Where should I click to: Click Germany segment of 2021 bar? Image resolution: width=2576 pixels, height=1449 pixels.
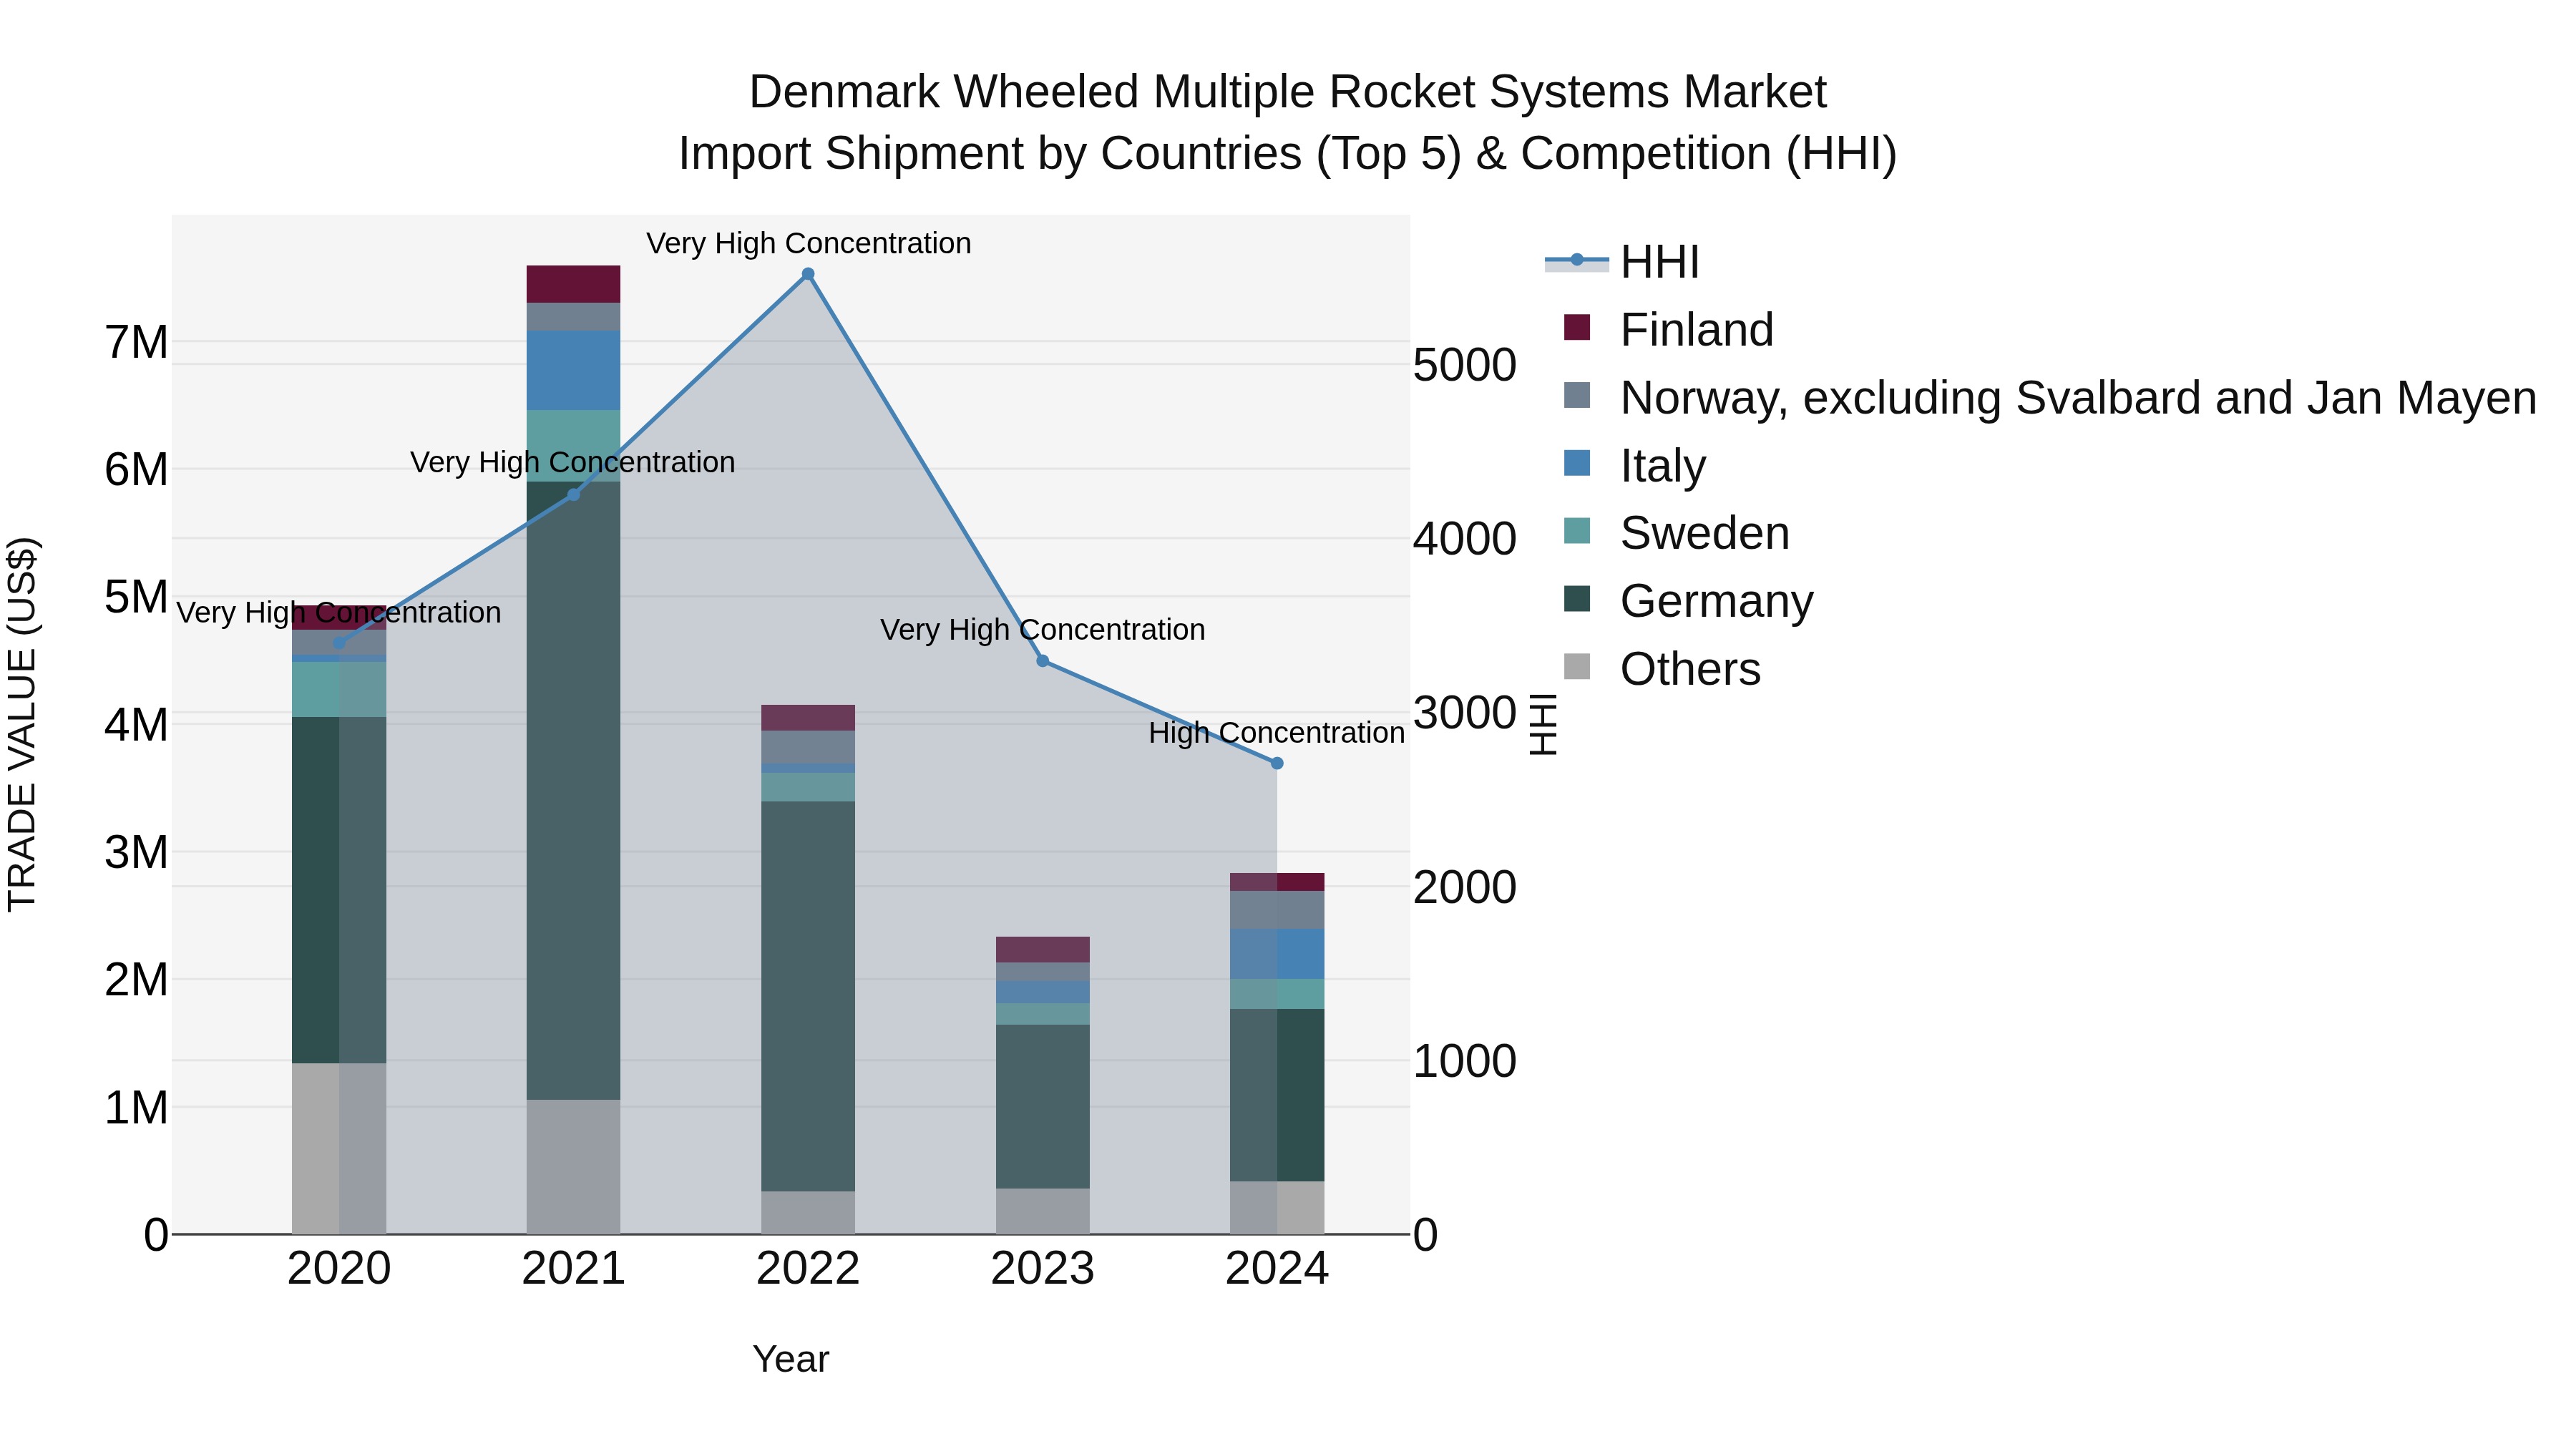(x=574, y=791)
